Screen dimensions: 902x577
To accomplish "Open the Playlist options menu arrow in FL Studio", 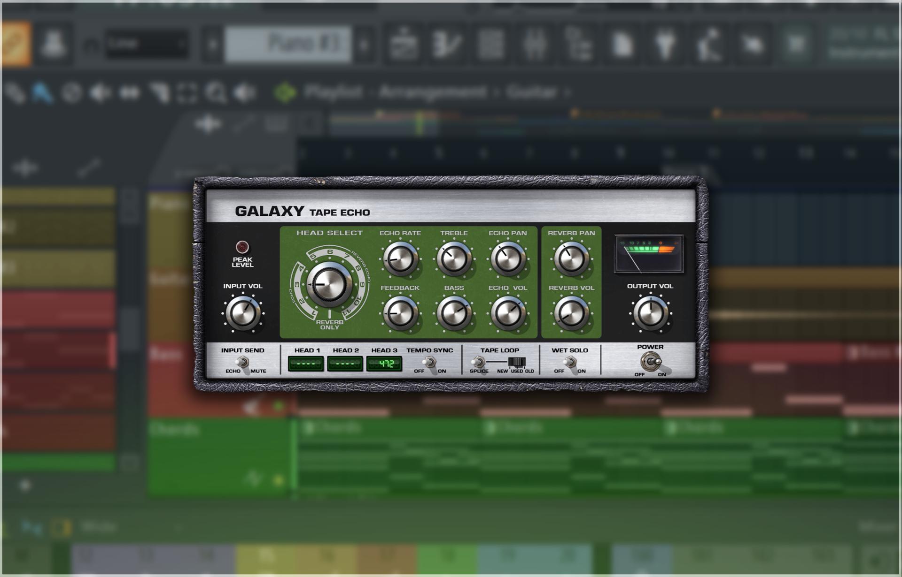I will click(285, 92).
